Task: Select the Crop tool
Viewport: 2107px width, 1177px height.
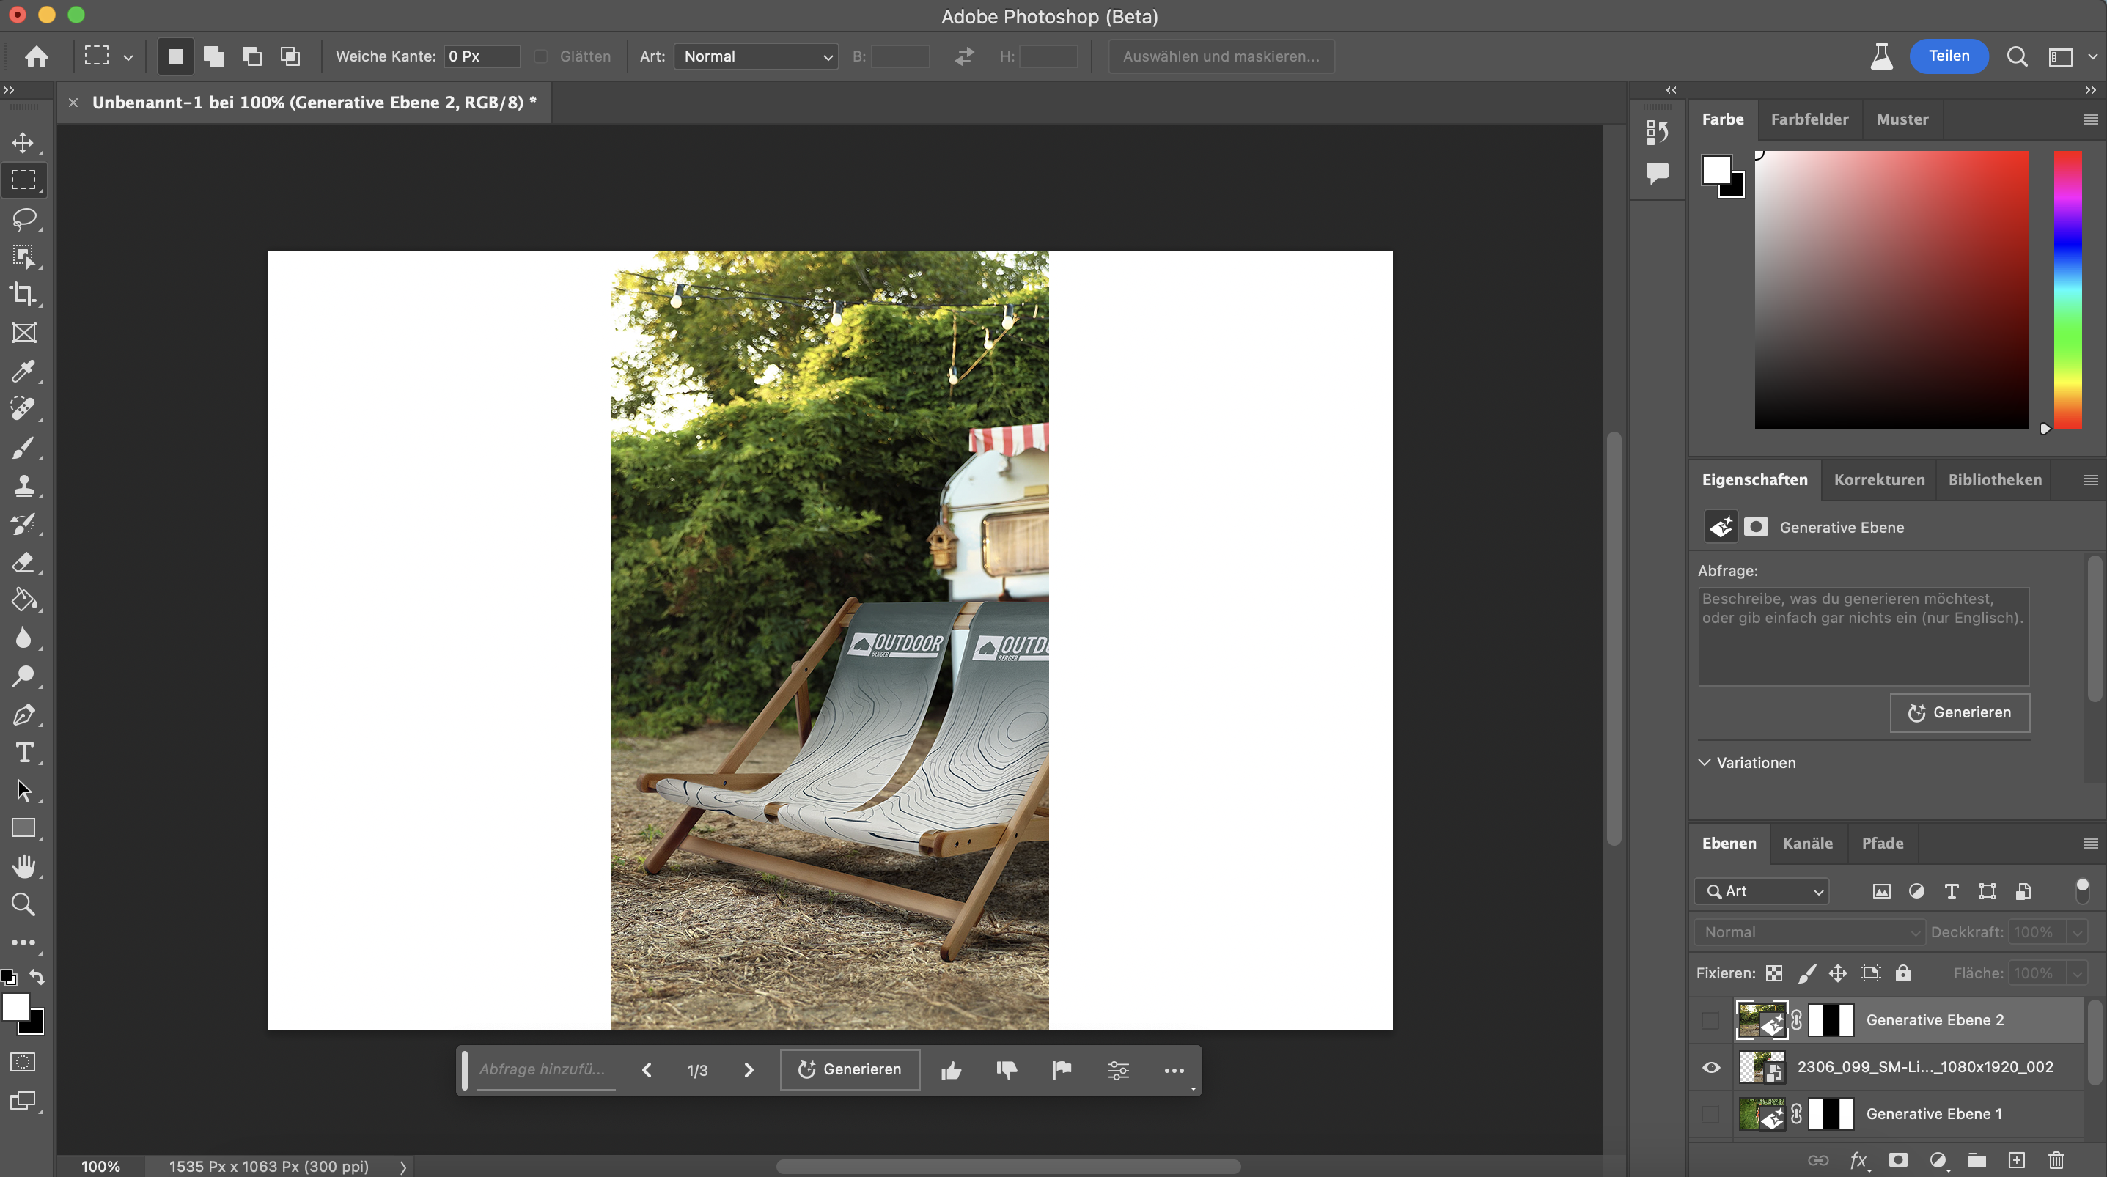Action: pos(23,295)
